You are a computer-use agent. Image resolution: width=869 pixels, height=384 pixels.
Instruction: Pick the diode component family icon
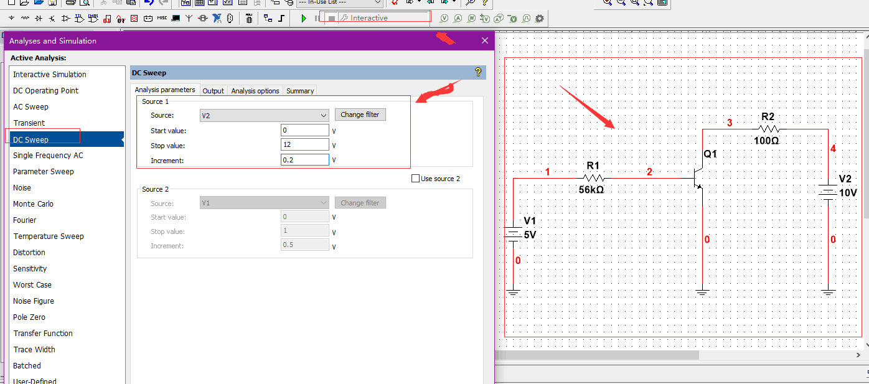coord(39,18)
